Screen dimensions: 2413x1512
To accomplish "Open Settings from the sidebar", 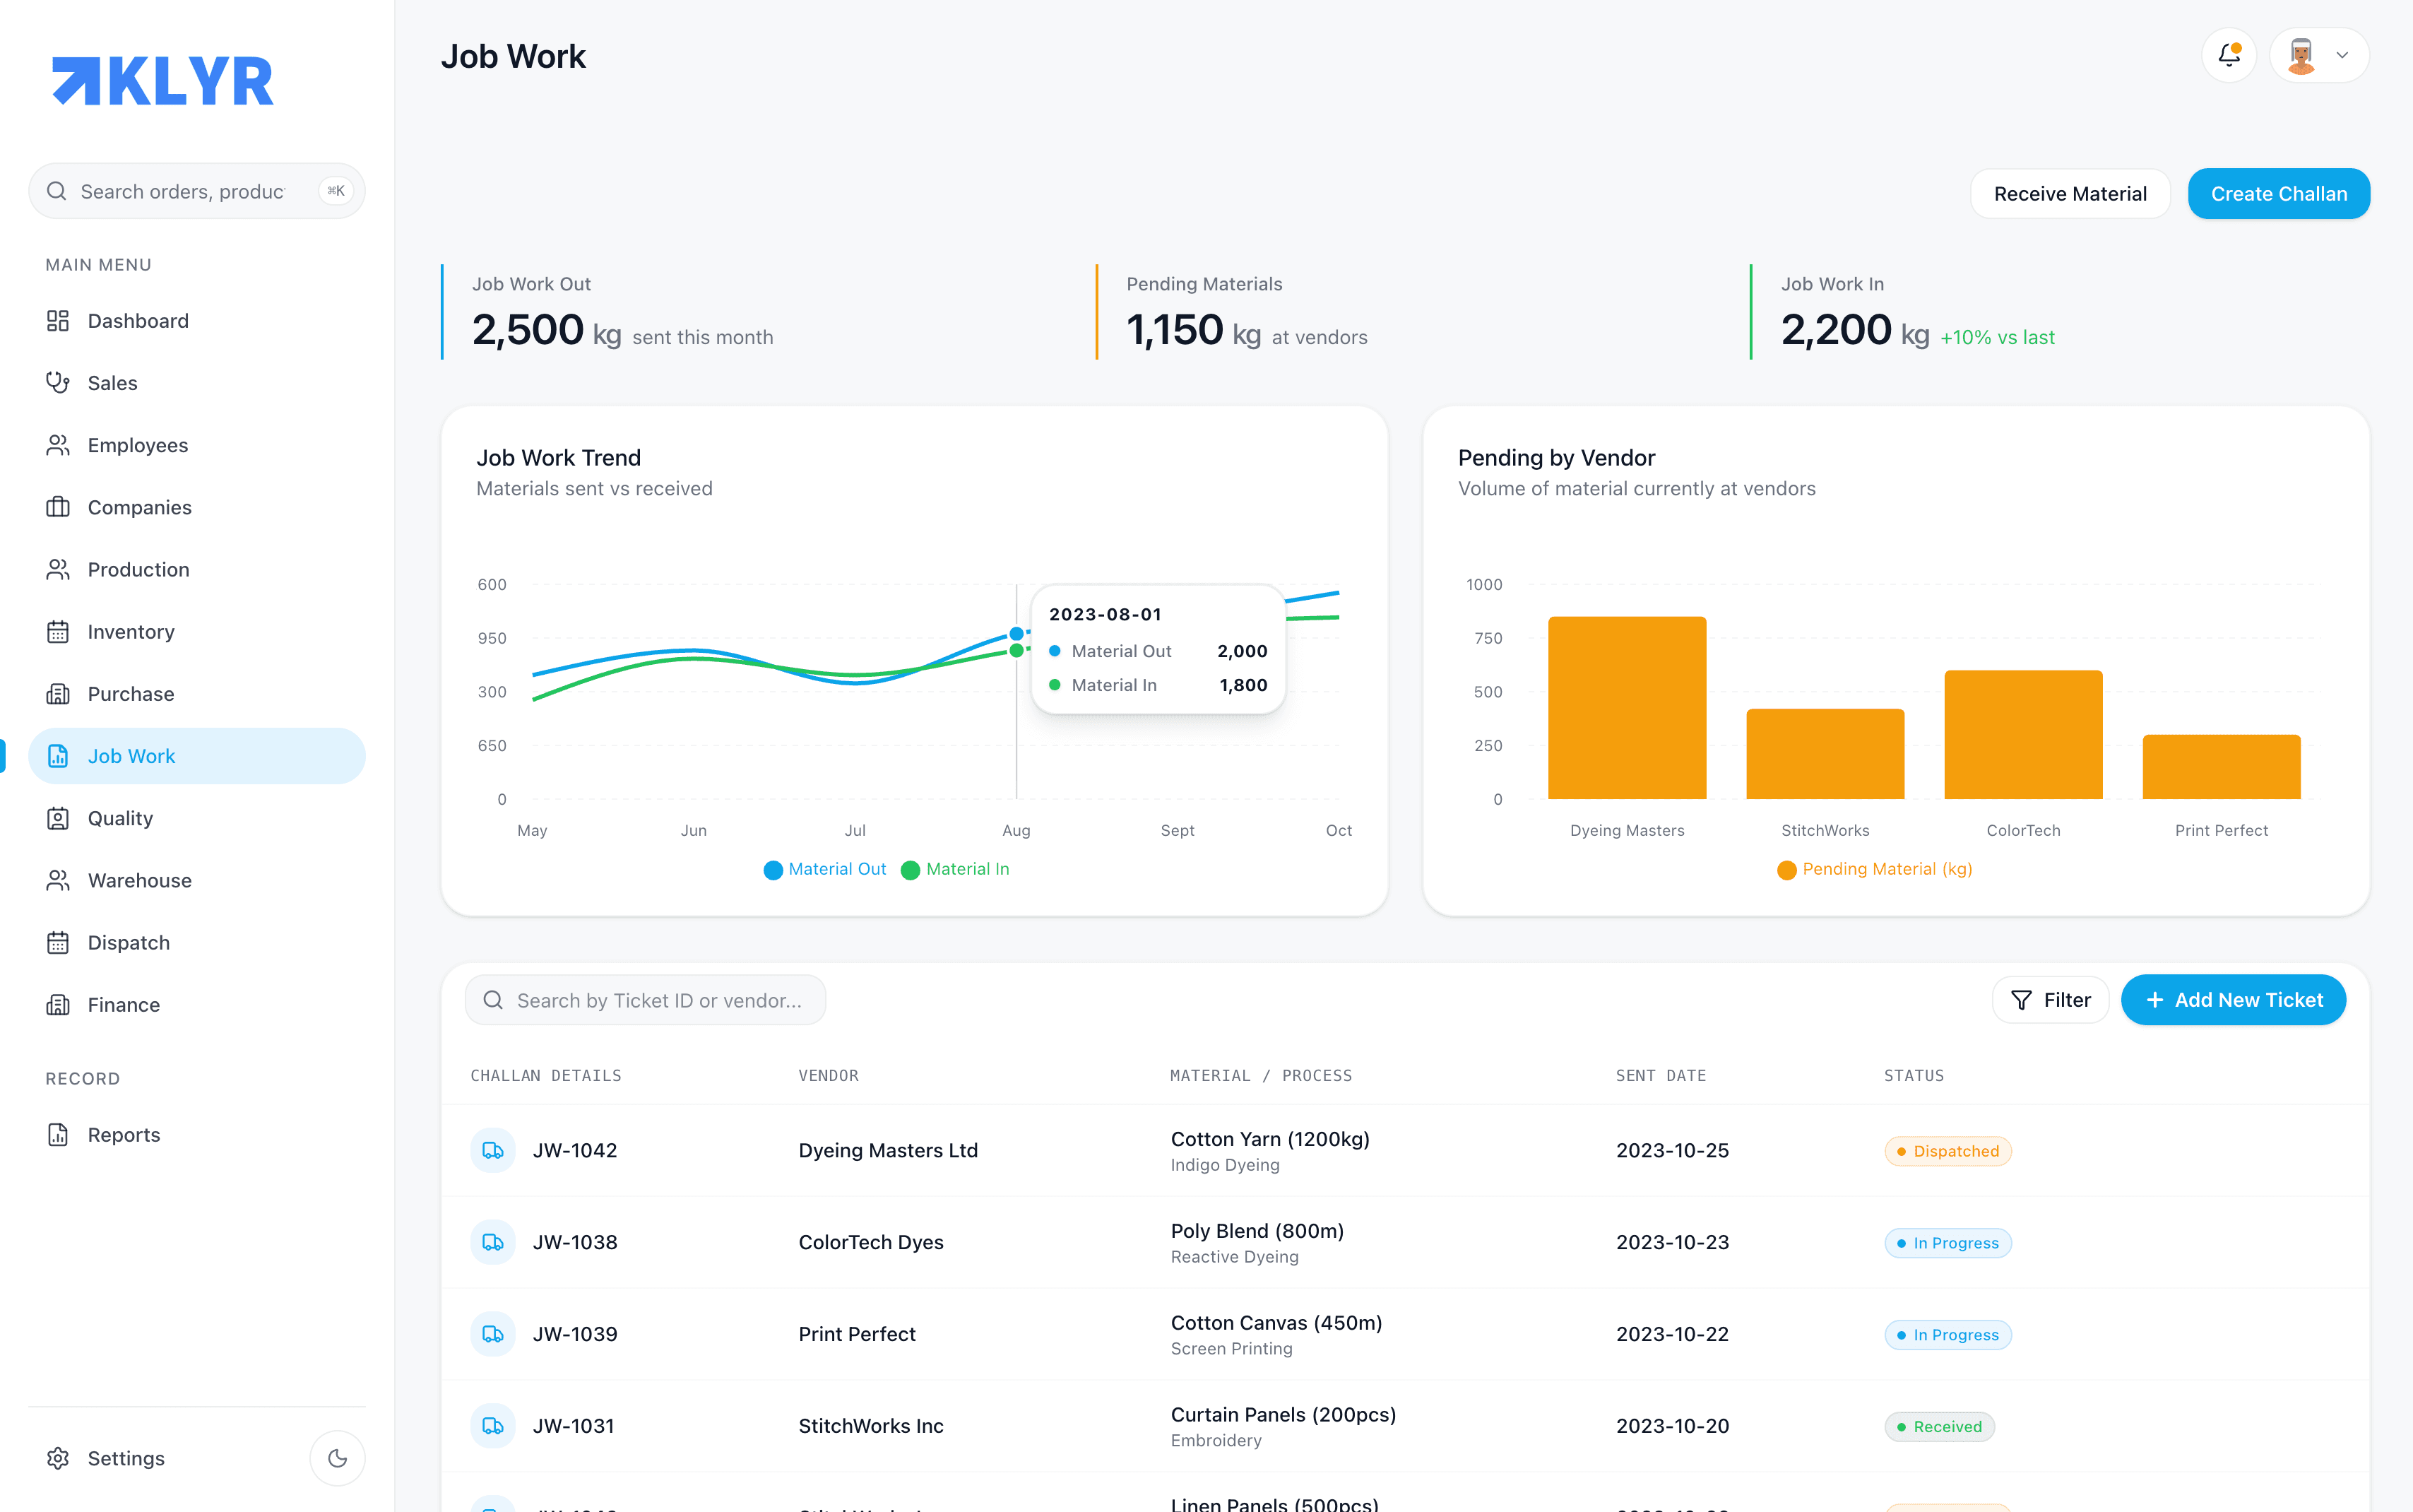I will point(126,1458).
